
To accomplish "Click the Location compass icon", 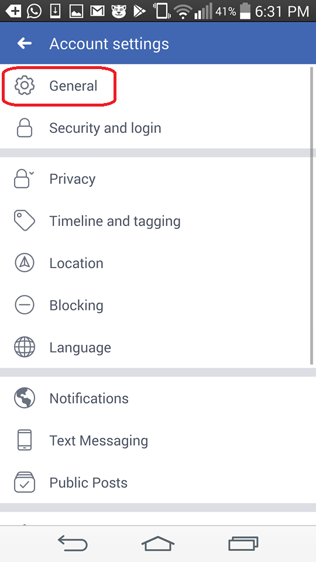I will point(25,263).
